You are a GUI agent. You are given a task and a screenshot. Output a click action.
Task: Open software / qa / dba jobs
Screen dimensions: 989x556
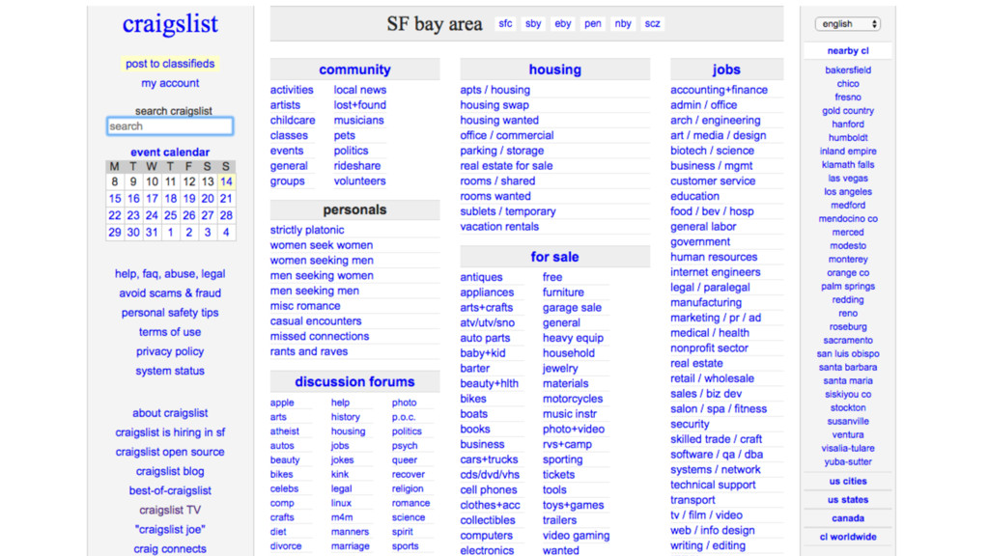[717, 454]
